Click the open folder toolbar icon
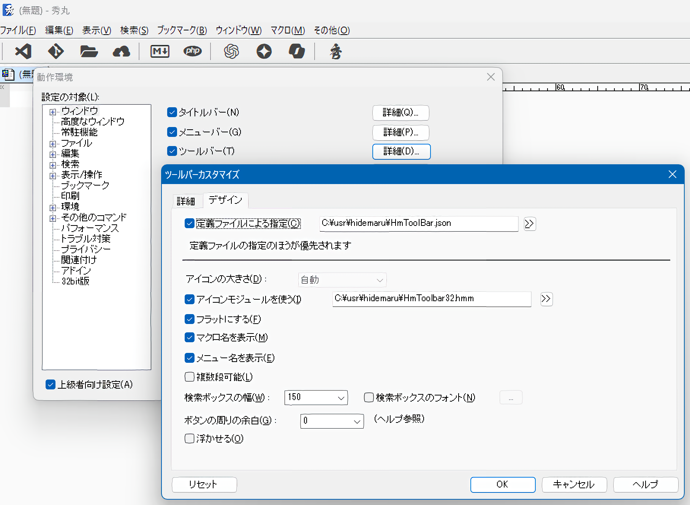 tap(89, 51)
